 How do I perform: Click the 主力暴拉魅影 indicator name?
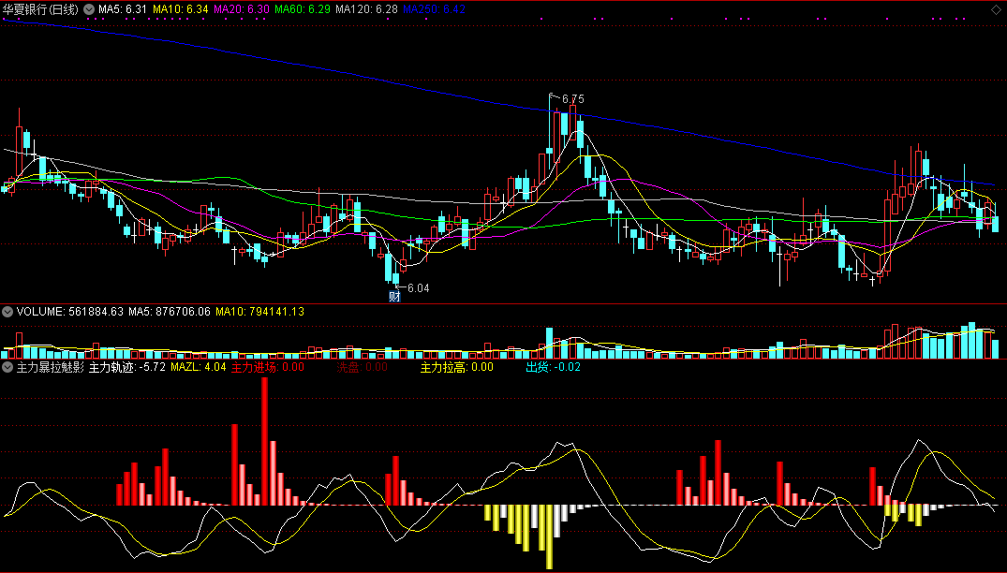point(50,367)
